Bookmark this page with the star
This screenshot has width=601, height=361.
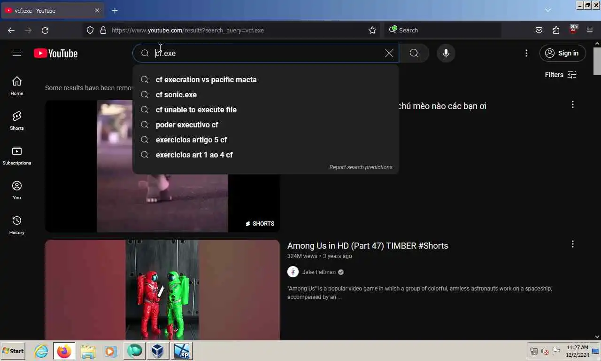tap(372, 30)
